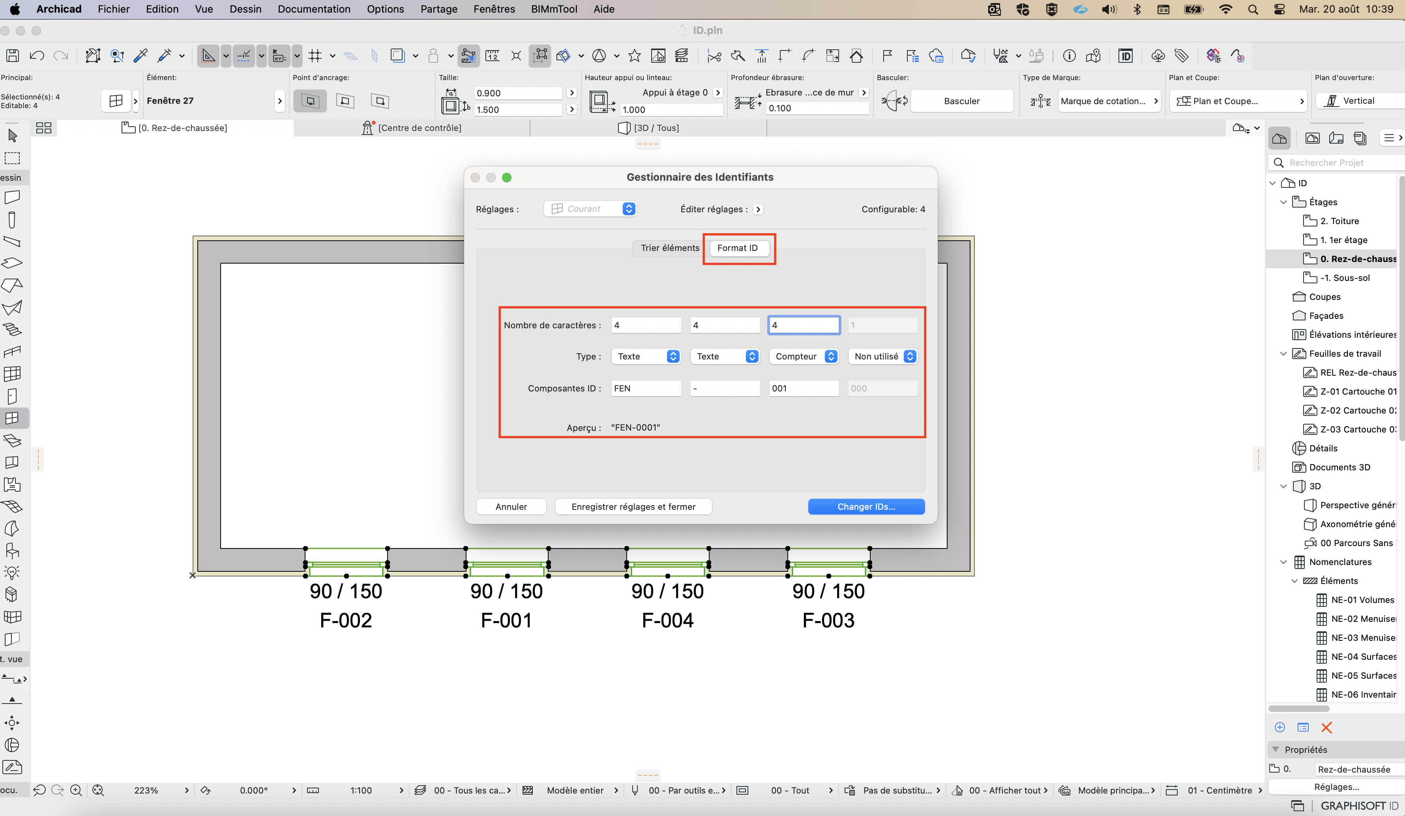This screenshot has width=1405, height=816.
Task: Select the Wall tool in toolbox
Action: [x=12, y=197]
